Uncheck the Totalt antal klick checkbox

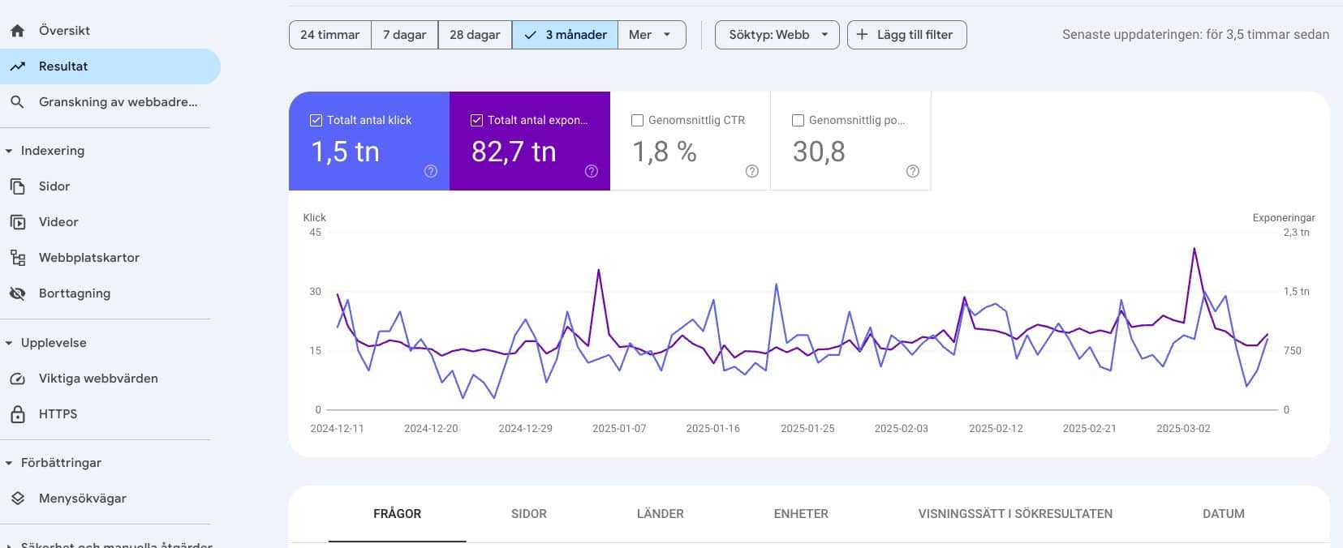[x=316, y=120]
